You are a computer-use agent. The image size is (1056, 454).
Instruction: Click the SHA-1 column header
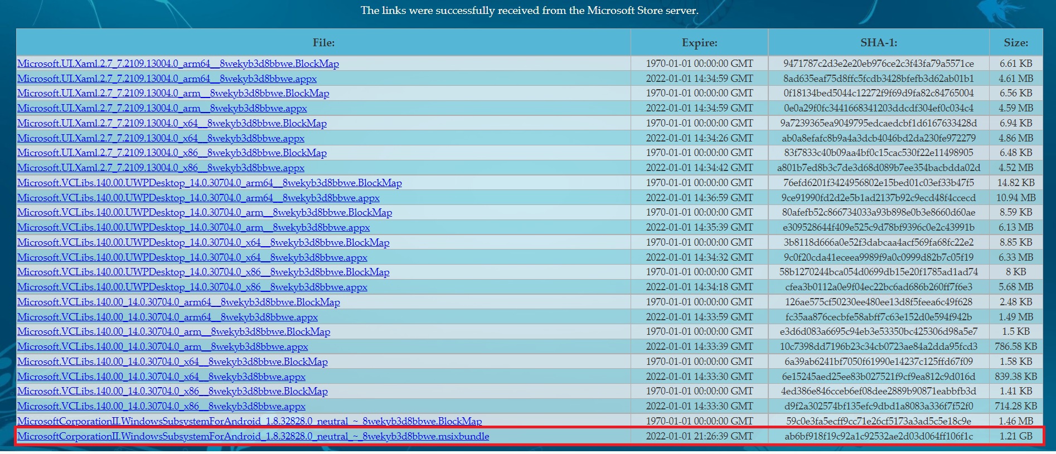(x=878, y=42)
